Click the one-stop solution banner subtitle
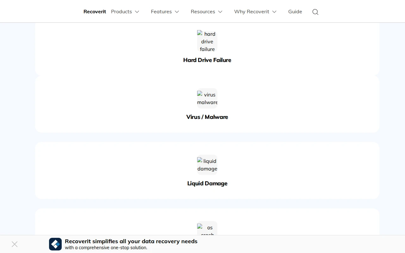Screen dimensions: 405x253 click(x=106, y=248)
